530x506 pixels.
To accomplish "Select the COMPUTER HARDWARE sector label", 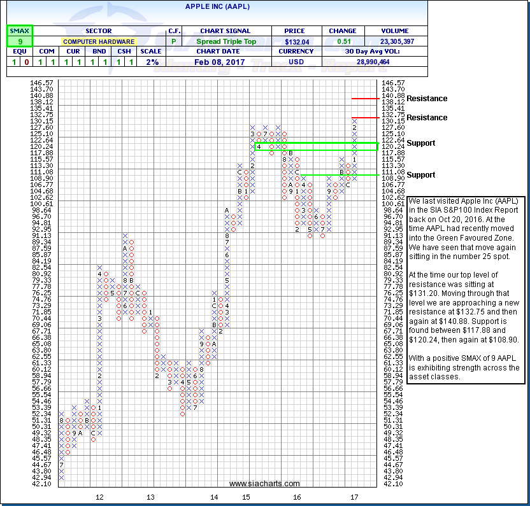I will coord(98,41).
